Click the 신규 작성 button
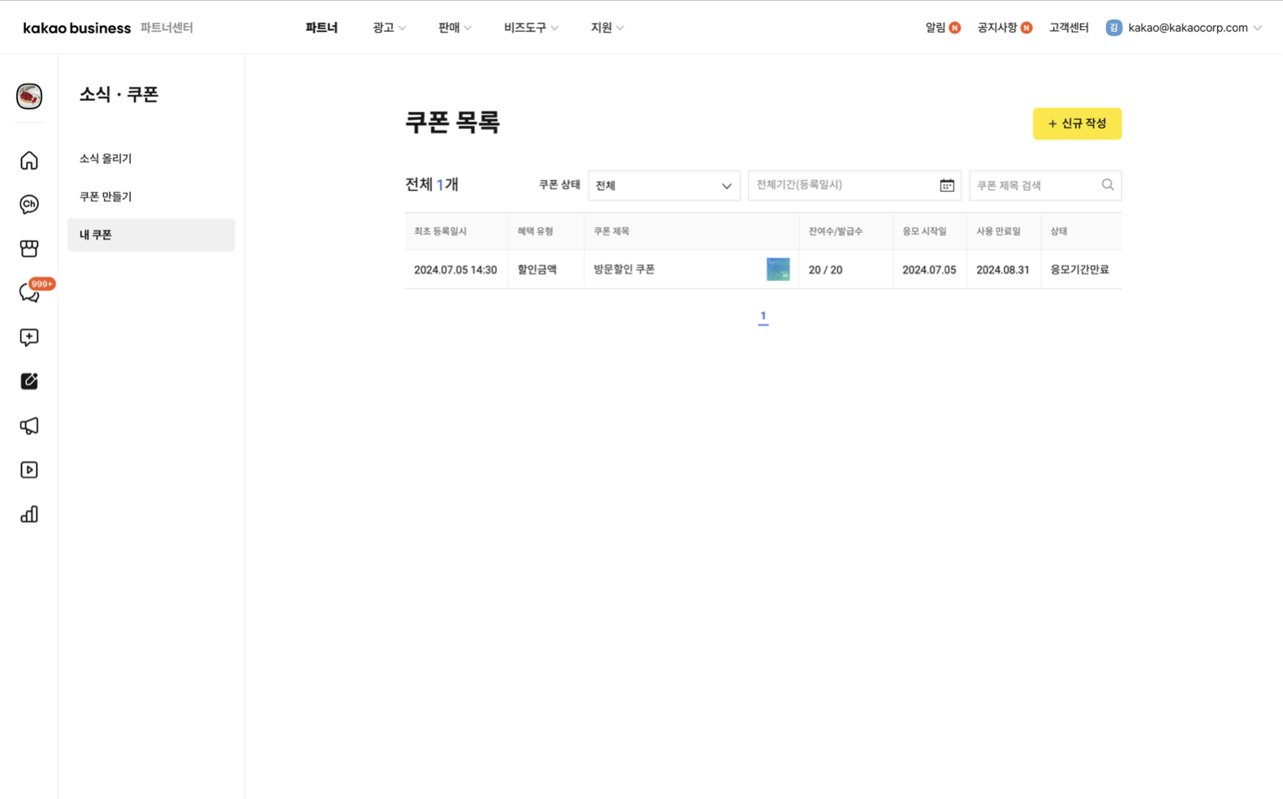The height and width of the screenshot is (799, 1283). coord(1077,123)
